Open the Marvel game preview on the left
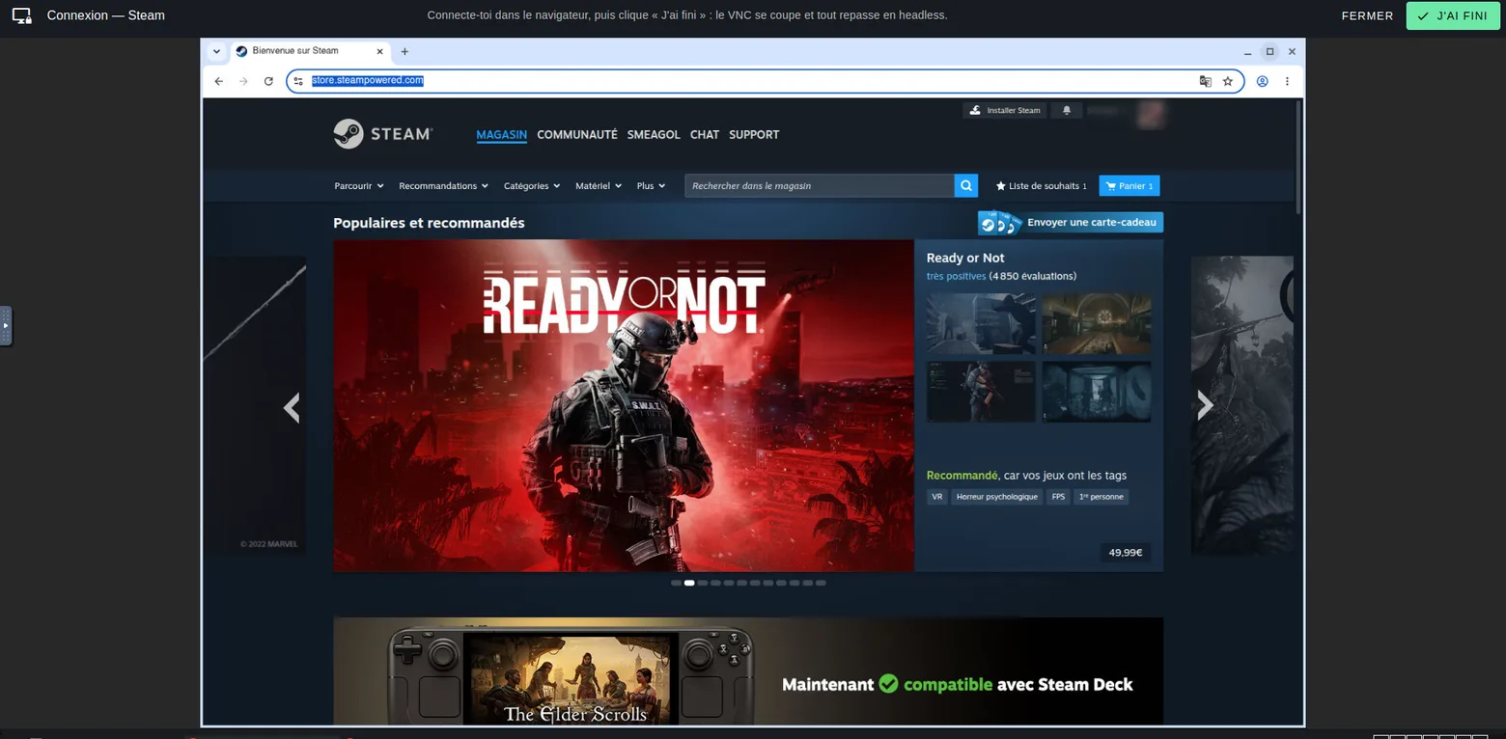Image resolution: width=1506 pixels, height=739 pixels. (x=255, y=405)
